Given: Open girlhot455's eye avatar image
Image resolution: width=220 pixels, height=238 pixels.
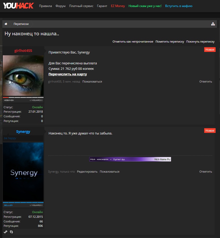Looking at the screenshot, I should pyautogui.click(x=23, y=76).
